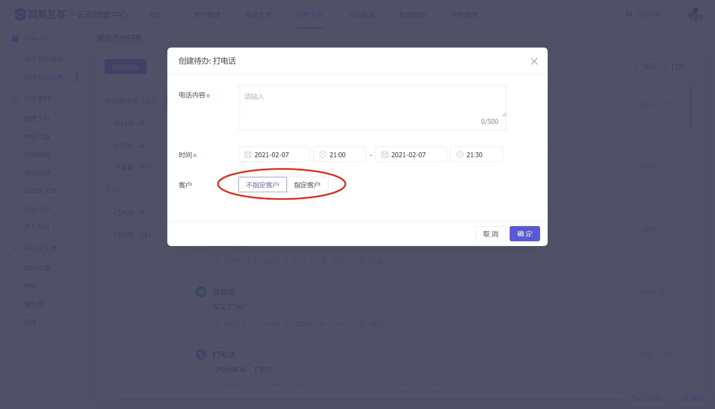Collapse the 自定义工具 section arrow

pos(75,247)
